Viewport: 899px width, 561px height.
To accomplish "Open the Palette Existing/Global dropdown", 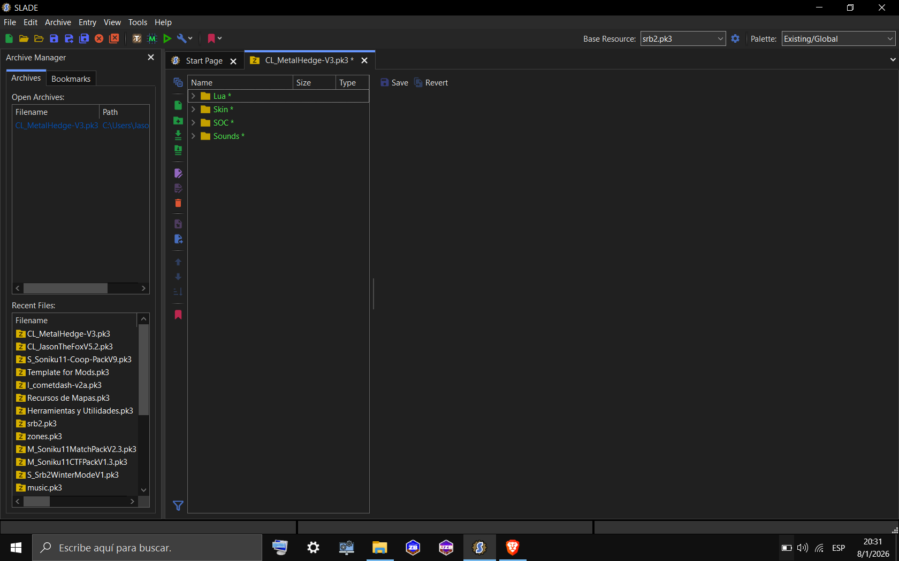I will coord(838,38).
